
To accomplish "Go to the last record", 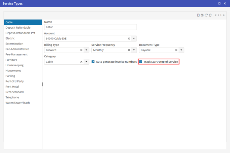I will [x=224, y=15].
